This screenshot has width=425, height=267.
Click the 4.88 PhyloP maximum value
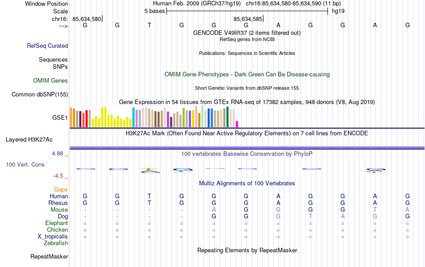[57, 154]
